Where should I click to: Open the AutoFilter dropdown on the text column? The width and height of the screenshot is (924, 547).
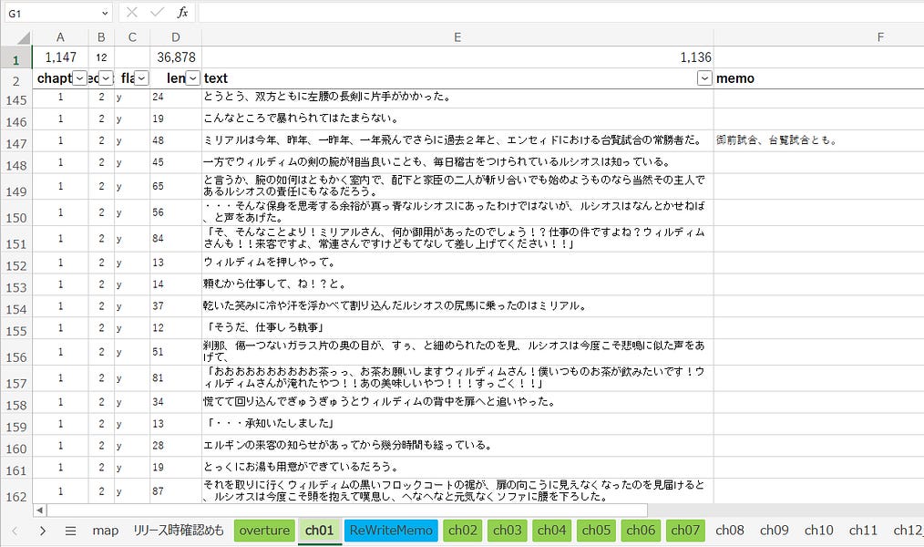click(x=703, y=78)
